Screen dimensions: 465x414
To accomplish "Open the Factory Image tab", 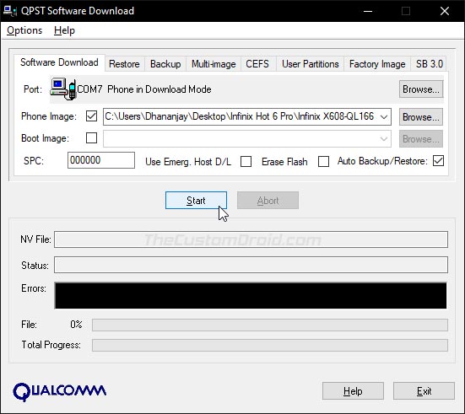I will pos(377,64).
